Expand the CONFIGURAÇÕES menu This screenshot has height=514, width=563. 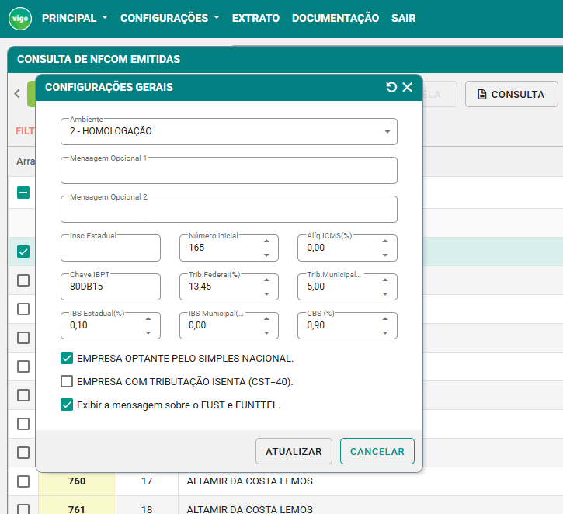coord(169,18)
